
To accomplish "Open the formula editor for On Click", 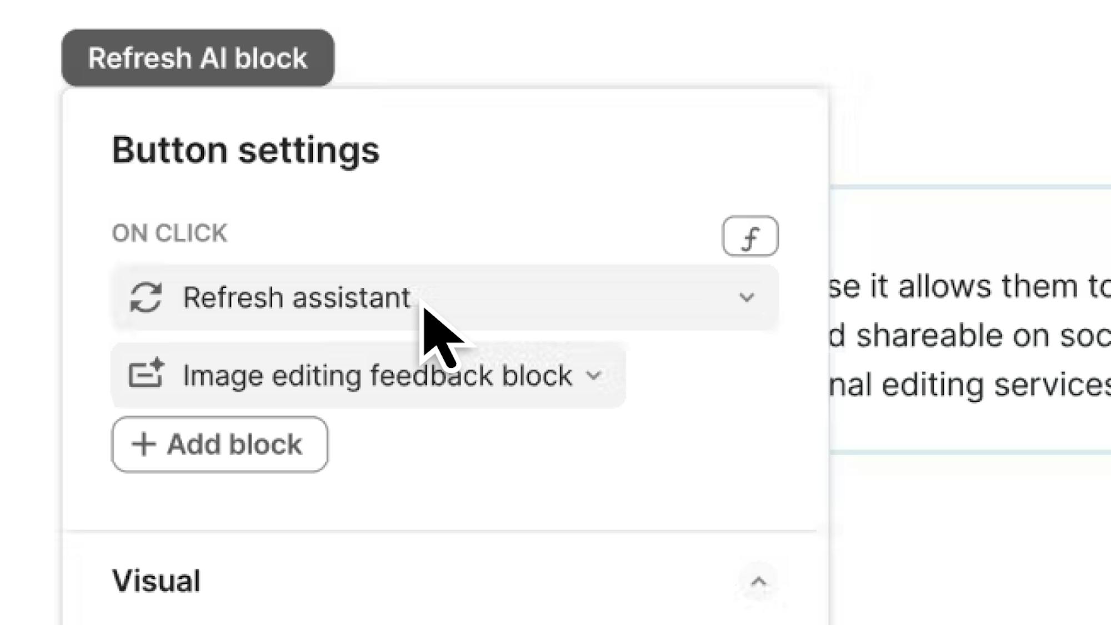I will pyautogui.click(x=750, y=237).
